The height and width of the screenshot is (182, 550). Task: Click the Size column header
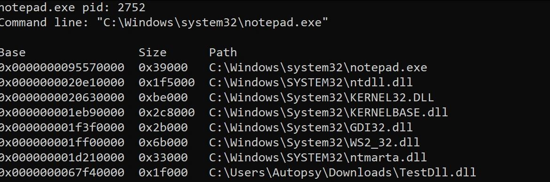[152, 53]
